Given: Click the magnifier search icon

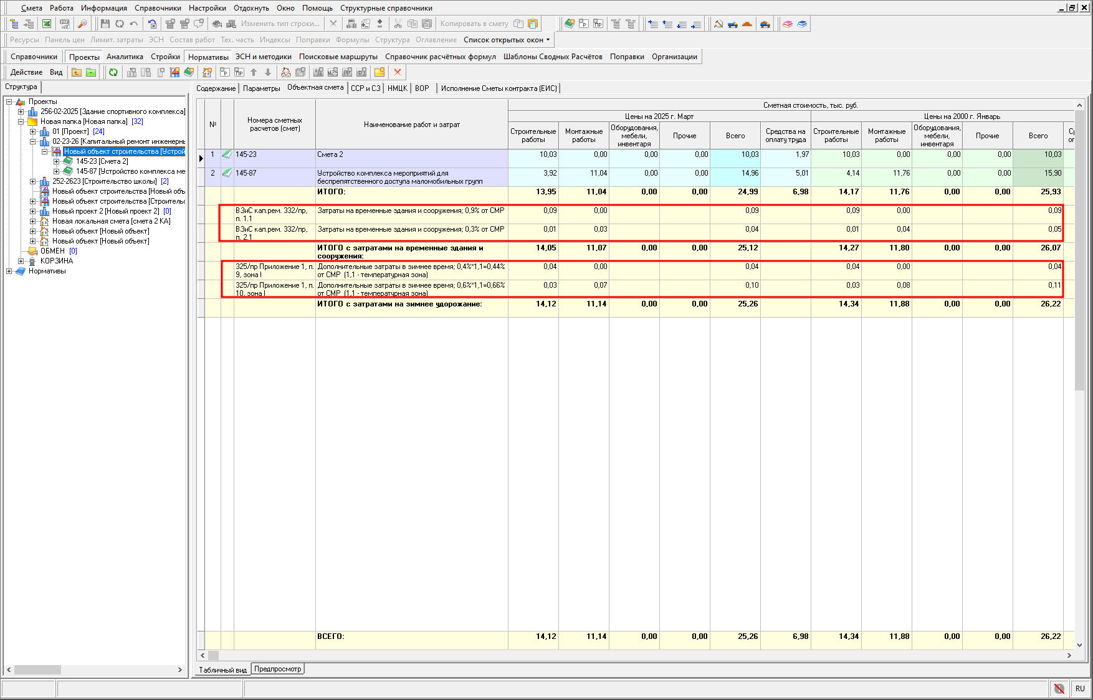Looking at the screenshot, I should click(x=82, y=24).
